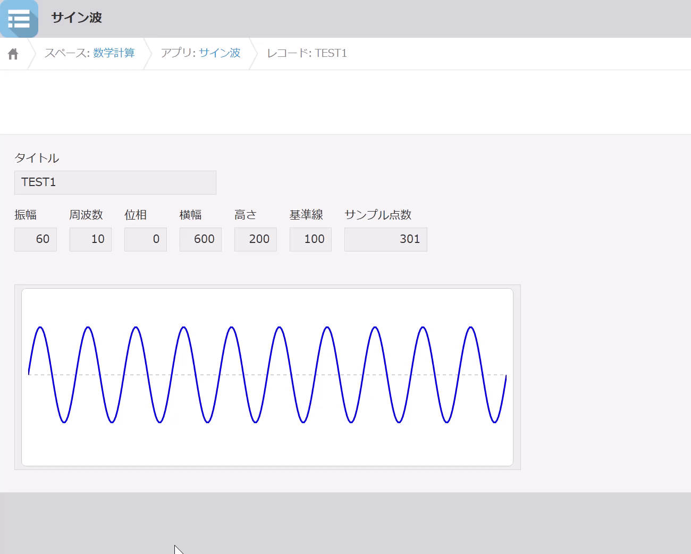Click the sine wave graph canvas

[267, 377]
